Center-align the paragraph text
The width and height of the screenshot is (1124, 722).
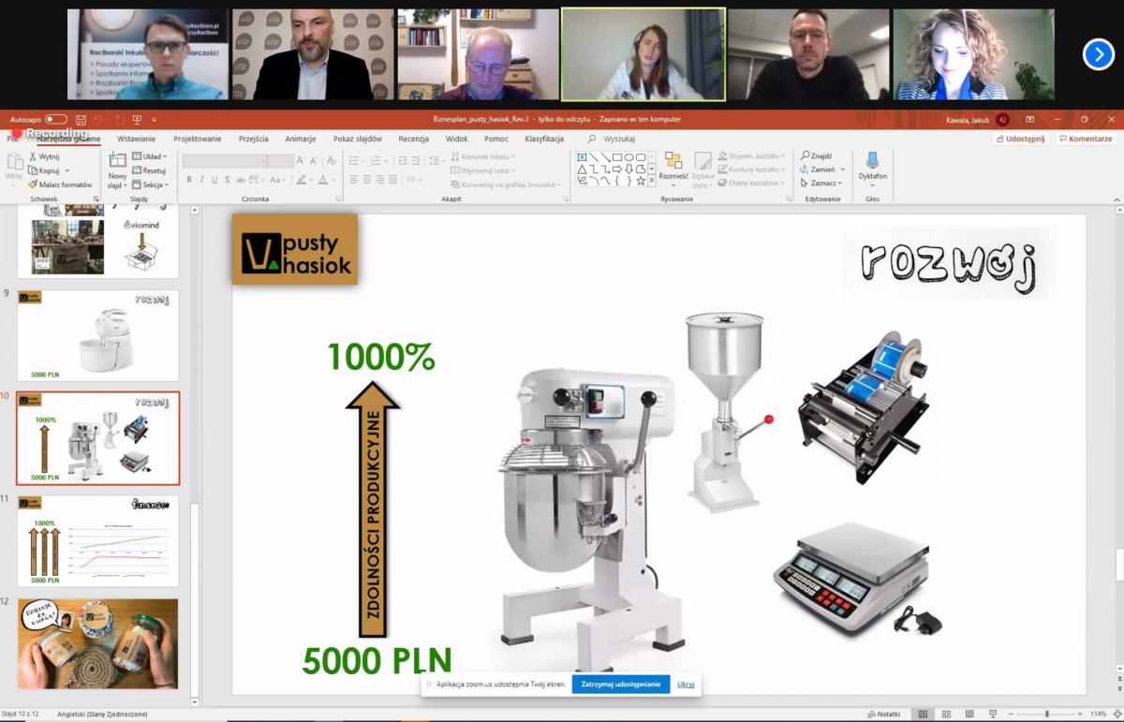tap(366, 180)
